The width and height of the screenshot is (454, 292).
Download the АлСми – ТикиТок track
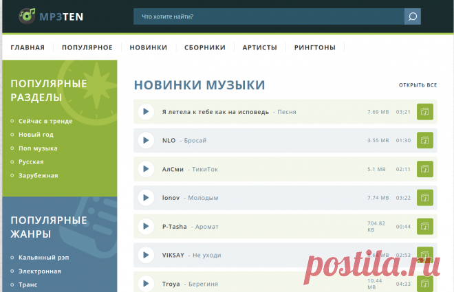click(x=425, y=169)
